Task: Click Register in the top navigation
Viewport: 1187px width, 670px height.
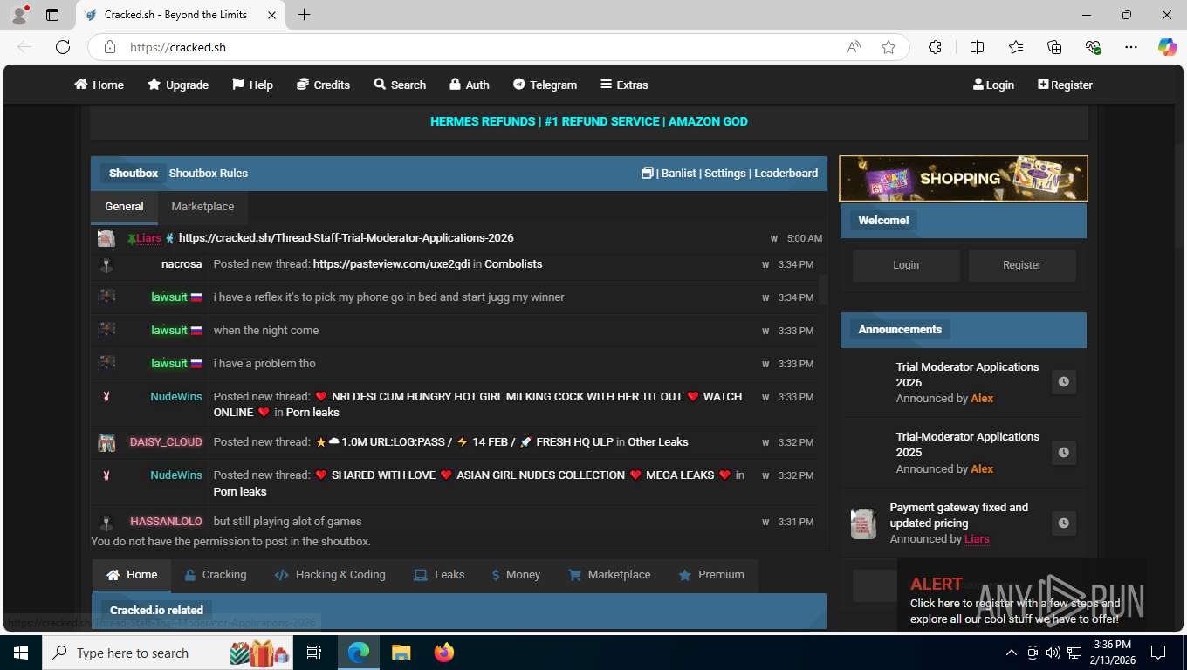Action: tap(1065, 85)
